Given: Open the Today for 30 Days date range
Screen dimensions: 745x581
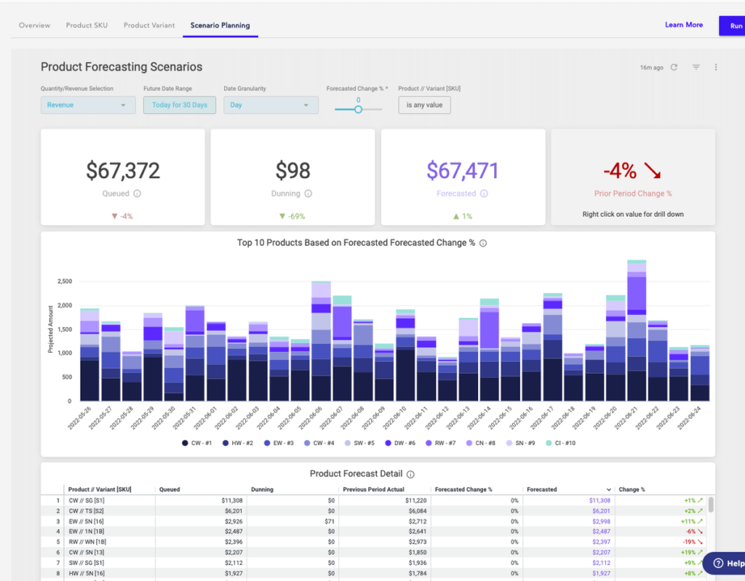Looking at the screenshot, I should point(180,105).
